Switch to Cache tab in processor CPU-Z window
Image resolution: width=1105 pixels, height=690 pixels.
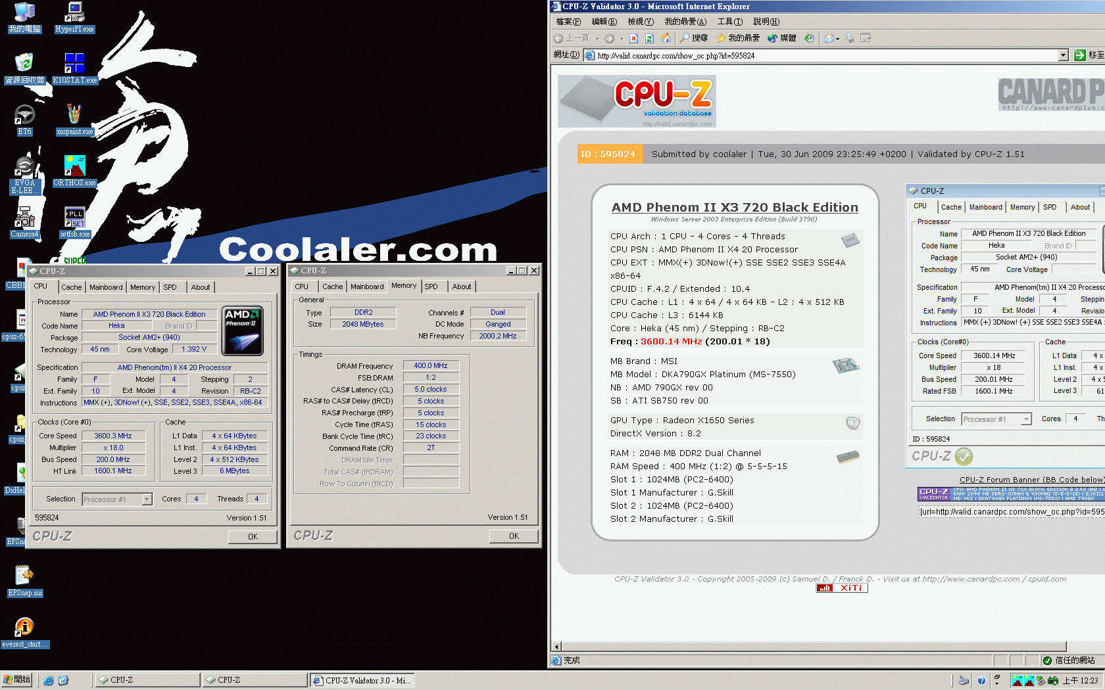point(72,287)
